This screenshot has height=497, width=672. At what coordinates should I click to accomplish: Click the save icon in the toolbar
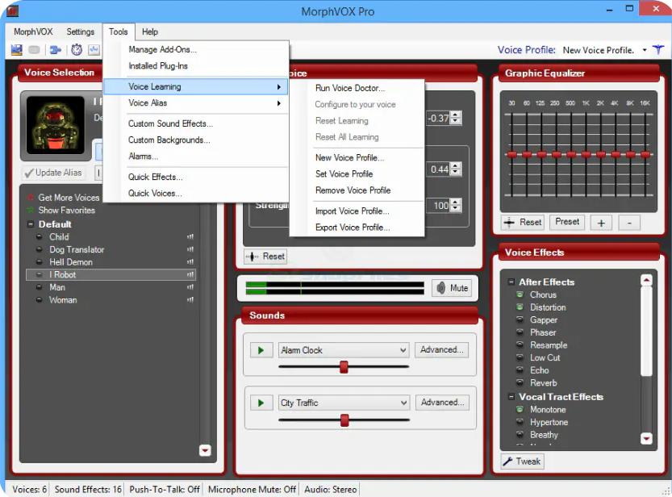[17, 50]
